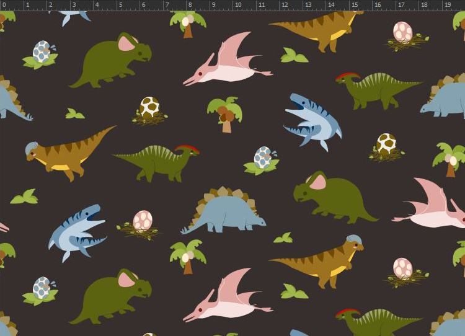Click the ruler mark labeled 18
Screen dimensions: 465x336
pos(425,5)
